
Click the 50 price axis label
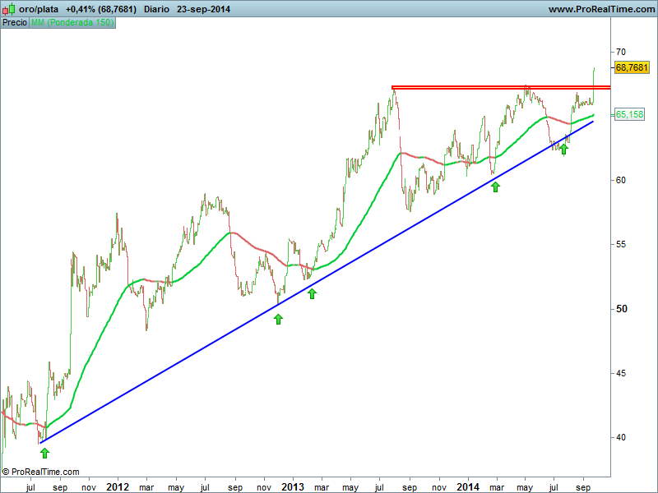tap(622, 309)
